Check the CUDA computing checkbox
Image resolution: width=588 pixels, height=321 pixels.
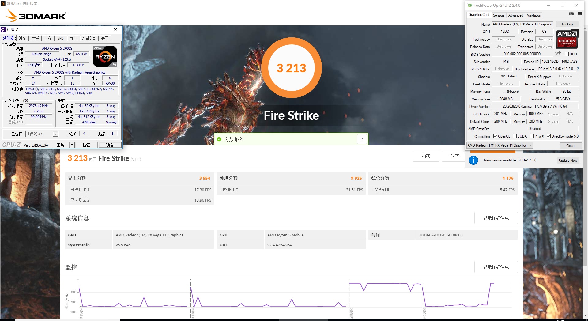tap(514, 136)
